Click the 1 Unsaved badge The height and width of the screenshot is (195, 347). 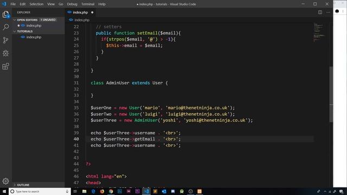(48, 20)
